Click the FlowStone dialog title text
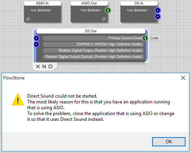Screen dimensions: 191x153 click(x=14, y=78)
